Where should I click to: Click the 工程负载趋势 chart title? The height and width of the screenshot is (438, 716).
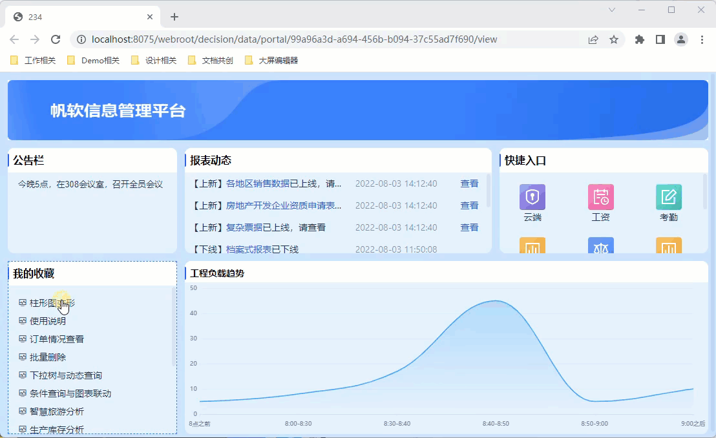[x=217, y=273]
